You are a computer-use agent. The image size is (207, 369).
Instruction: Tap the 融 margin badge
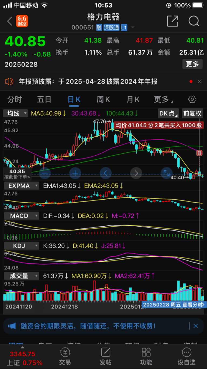[x=99, y=28]
